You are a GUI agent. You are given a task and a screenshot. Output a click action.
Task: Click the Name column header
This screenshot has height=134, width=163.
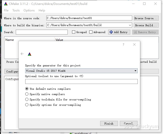click(10, 40)
